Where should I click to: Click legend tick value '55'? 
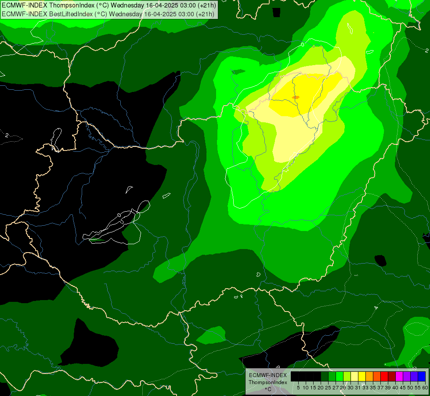click(418, 388)
